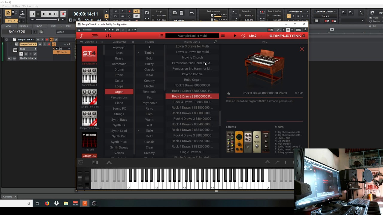Click the Cakewalk Pause transport button
This screenshot has width=383, height=215.
[x=50, y=14]
